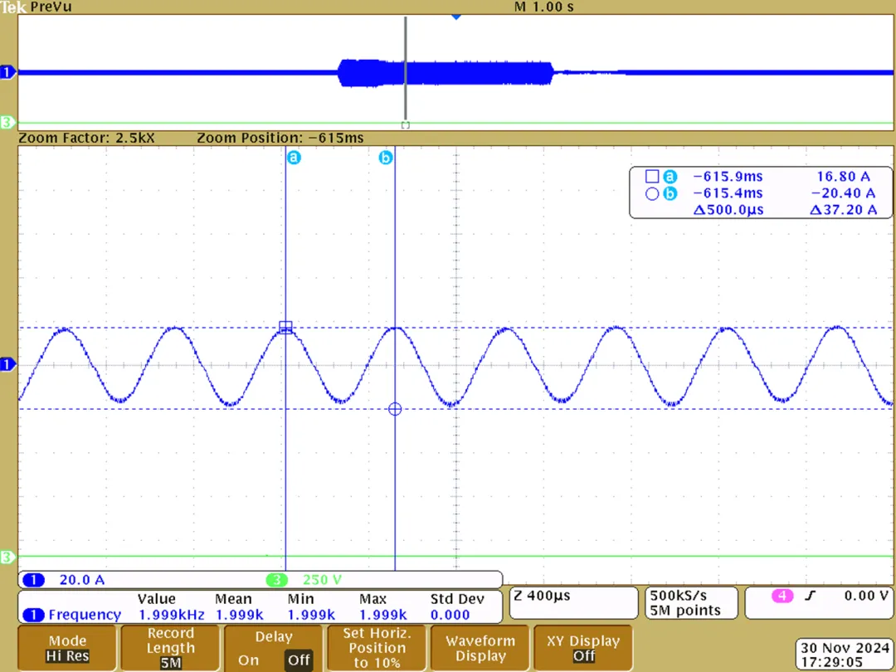Open Record Length 5M menu

[x=171, y=648]
